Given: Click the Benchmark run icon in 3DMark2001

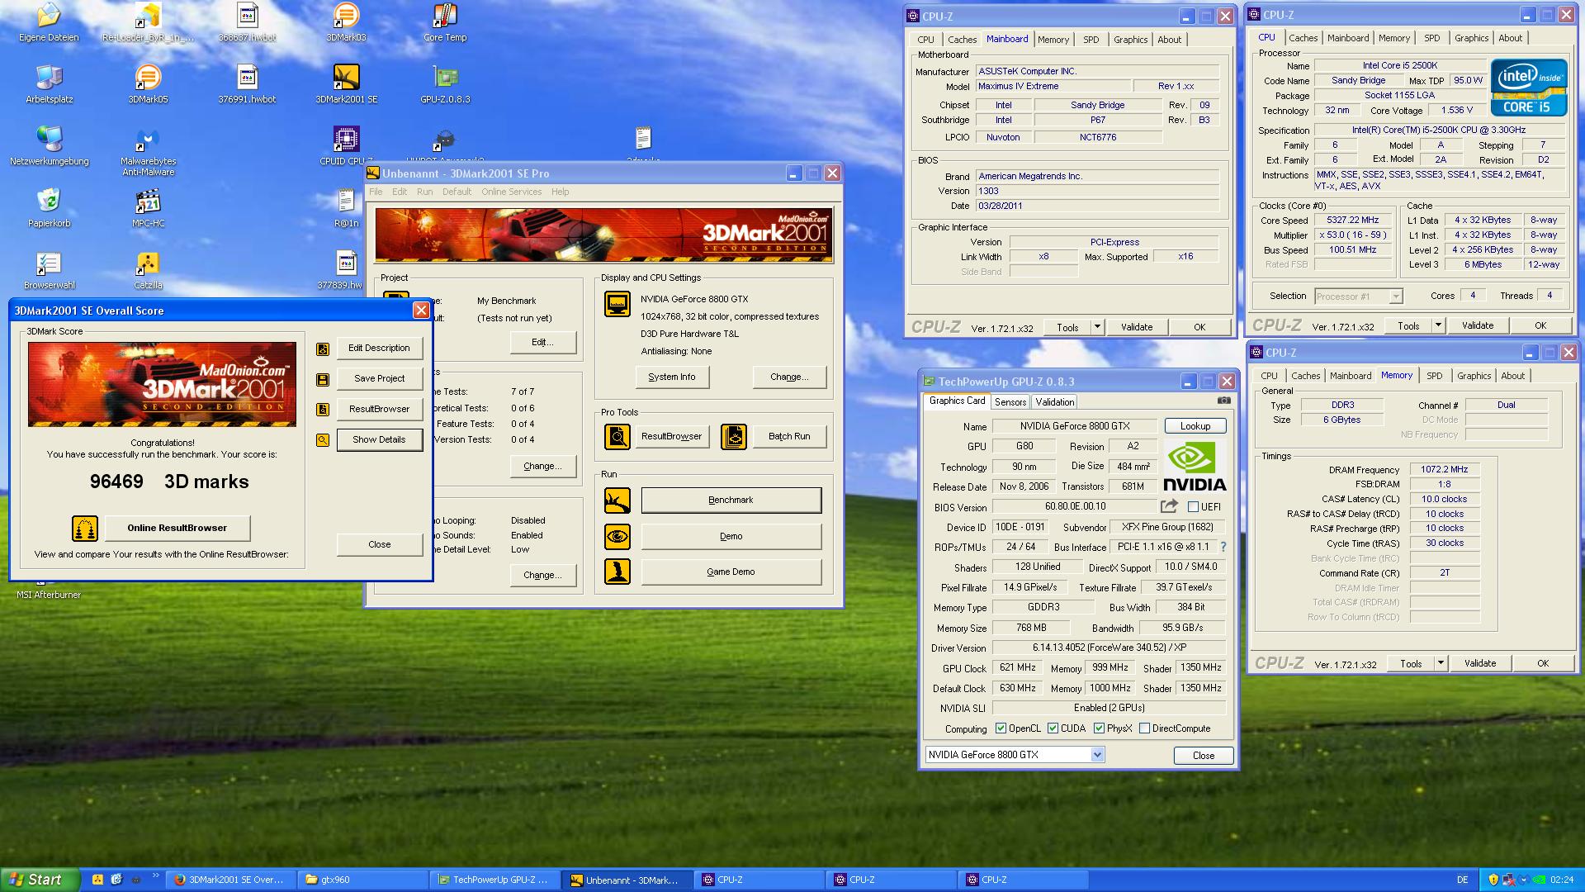Looking at the screenshot, I should 617,501.
